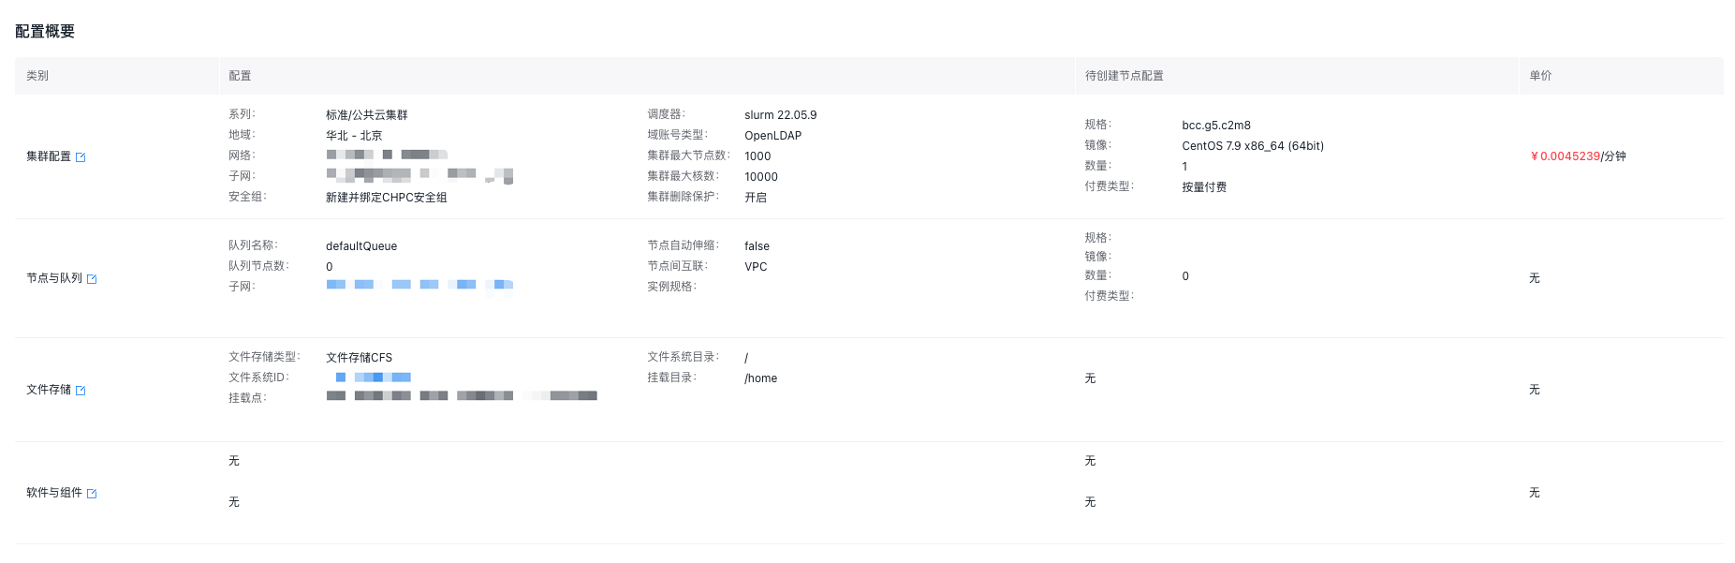Select the 集群配置 category label
1735x563 pixels.
49,156
